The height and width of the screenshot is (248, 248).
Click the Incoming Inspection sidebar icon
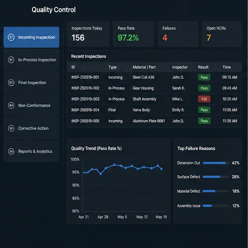11,37
